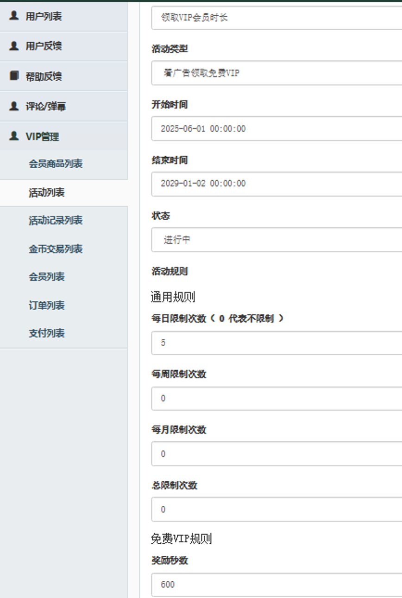Click the person icon beside VIP管理

(x=14, y=136)
